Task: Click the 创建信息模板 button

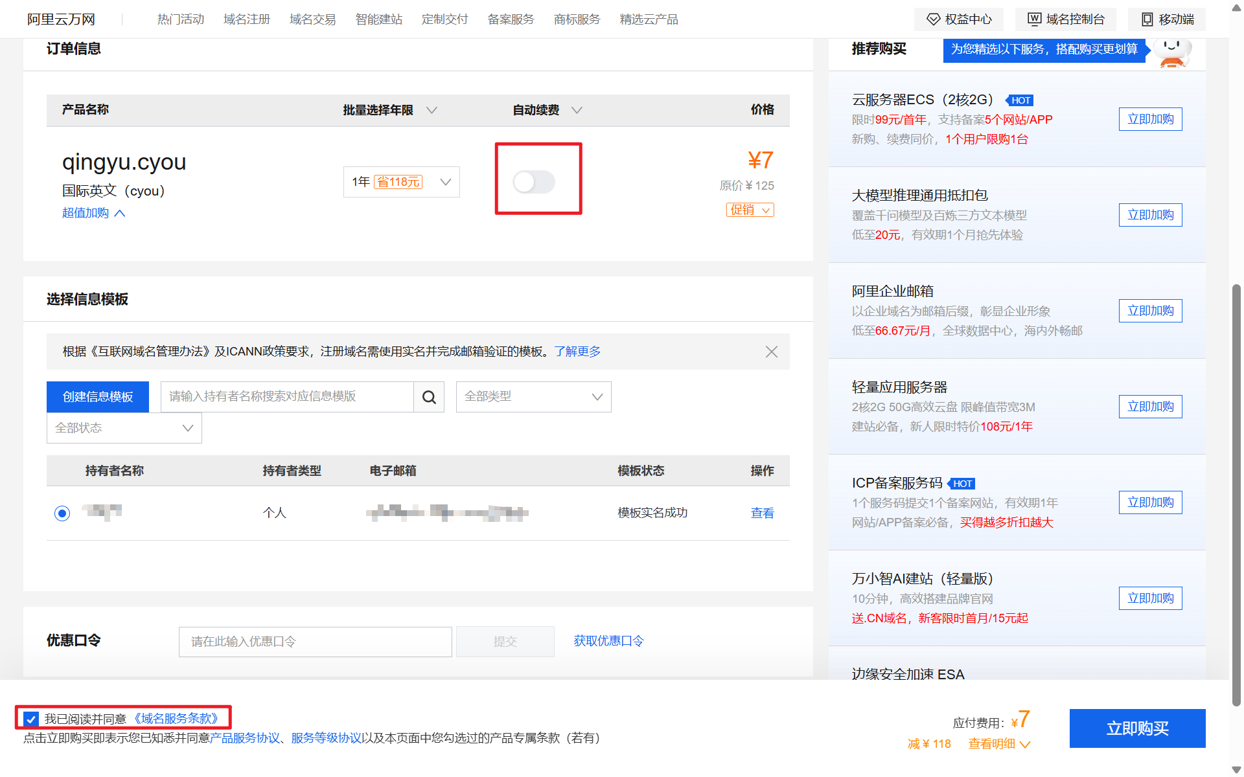Action: click(x=98, y=397)
